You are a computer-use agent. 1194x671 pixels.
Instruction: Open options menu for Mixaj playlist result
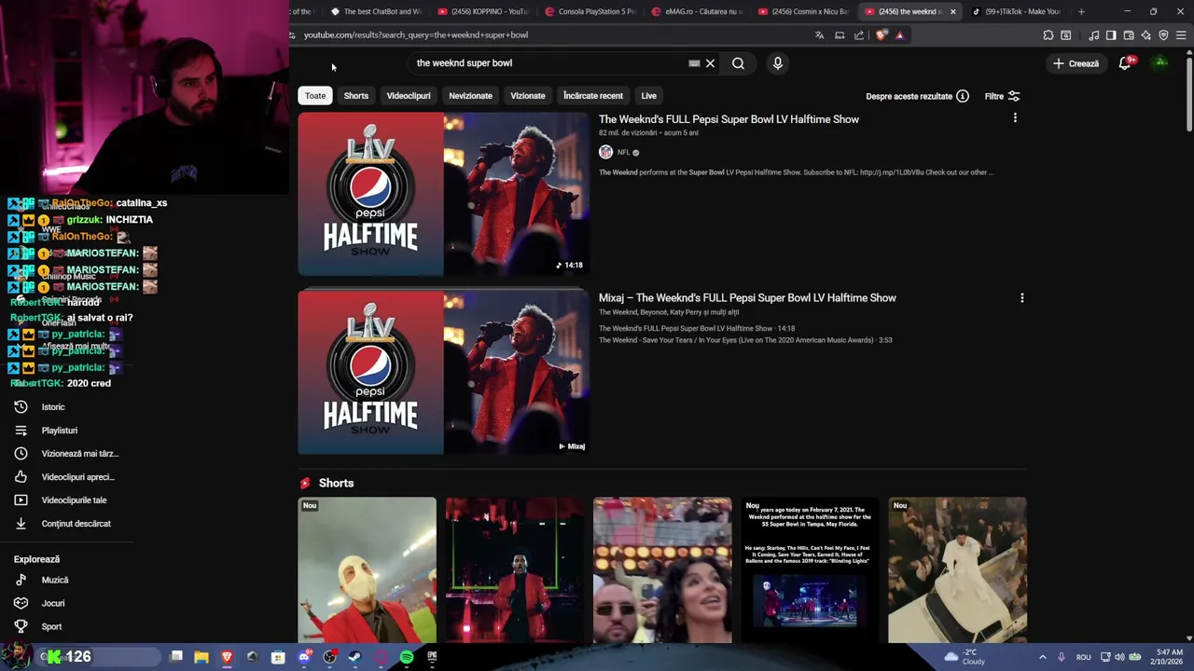click(1021, 298)
